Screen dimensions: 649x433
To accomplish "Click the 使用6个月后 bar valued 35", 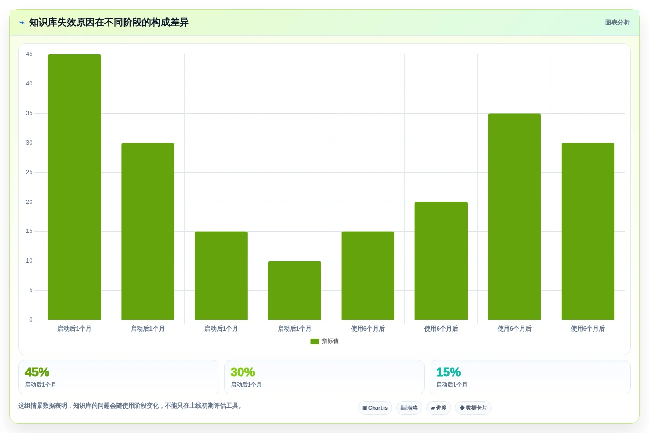I will [x=514, y=216].
